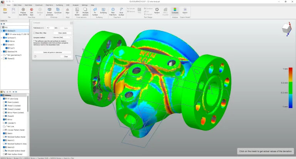
Task: Select the Mirror surface in Objects tree
Action: tap(12, 41)
